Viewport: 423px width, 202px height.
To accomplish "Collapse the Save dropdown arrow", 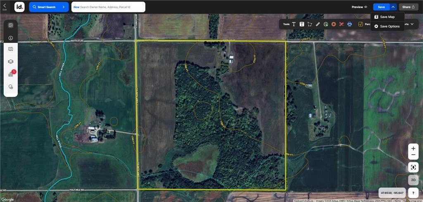I will tap(393, 7).
